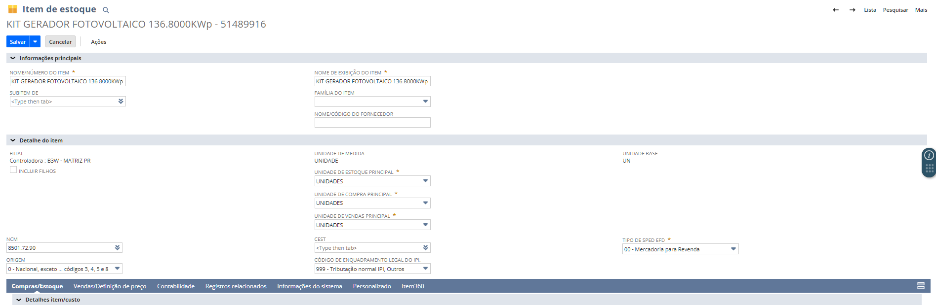Click the Item de estoque box icon
This screenshot has width=936, height=307.
point(12,9)
